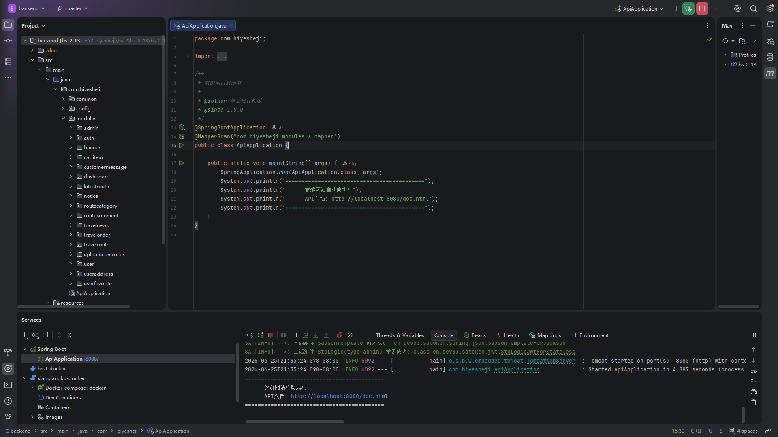
Task: Open the doc.html link in console output
Action: coord(339,396)
